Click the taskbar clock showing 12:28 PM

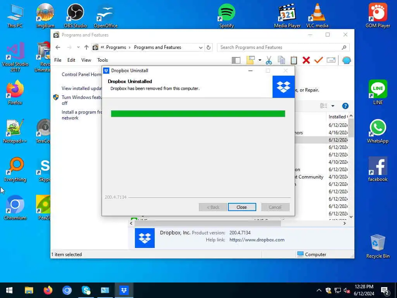pyautogui.click(x=364, y=290)
